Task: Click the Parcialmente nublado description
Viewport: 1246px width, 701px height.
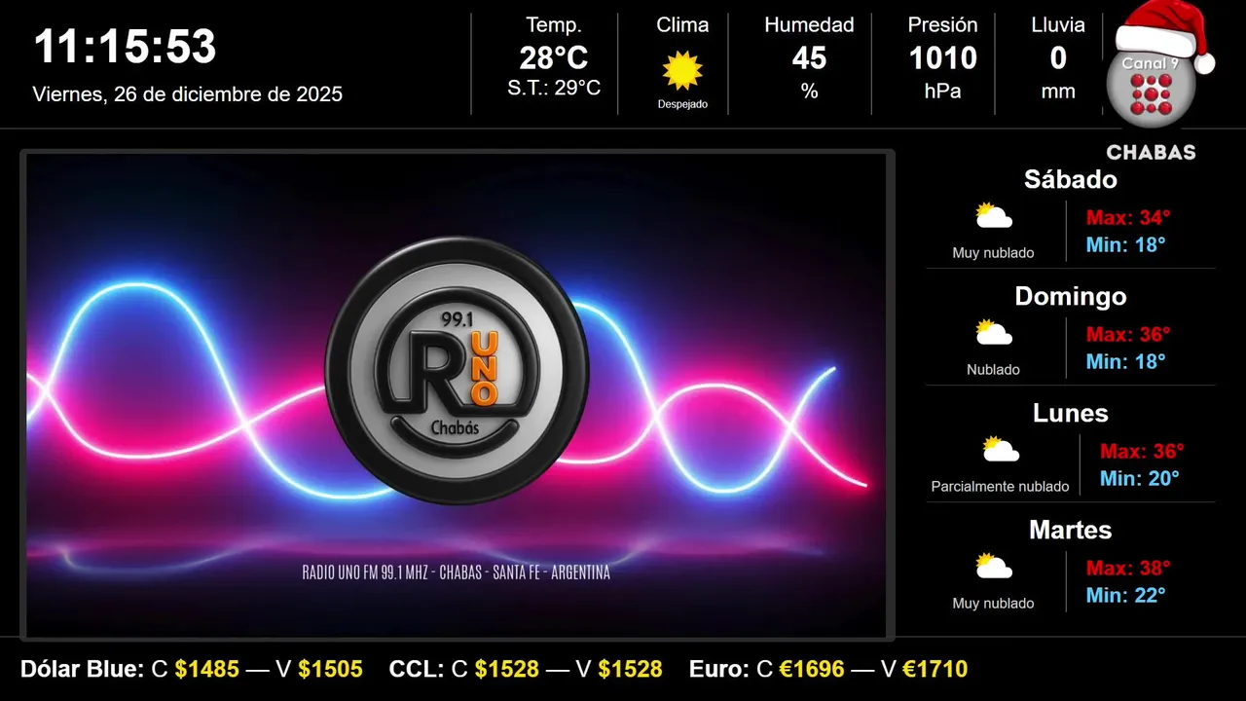Action: (1000, 487)
